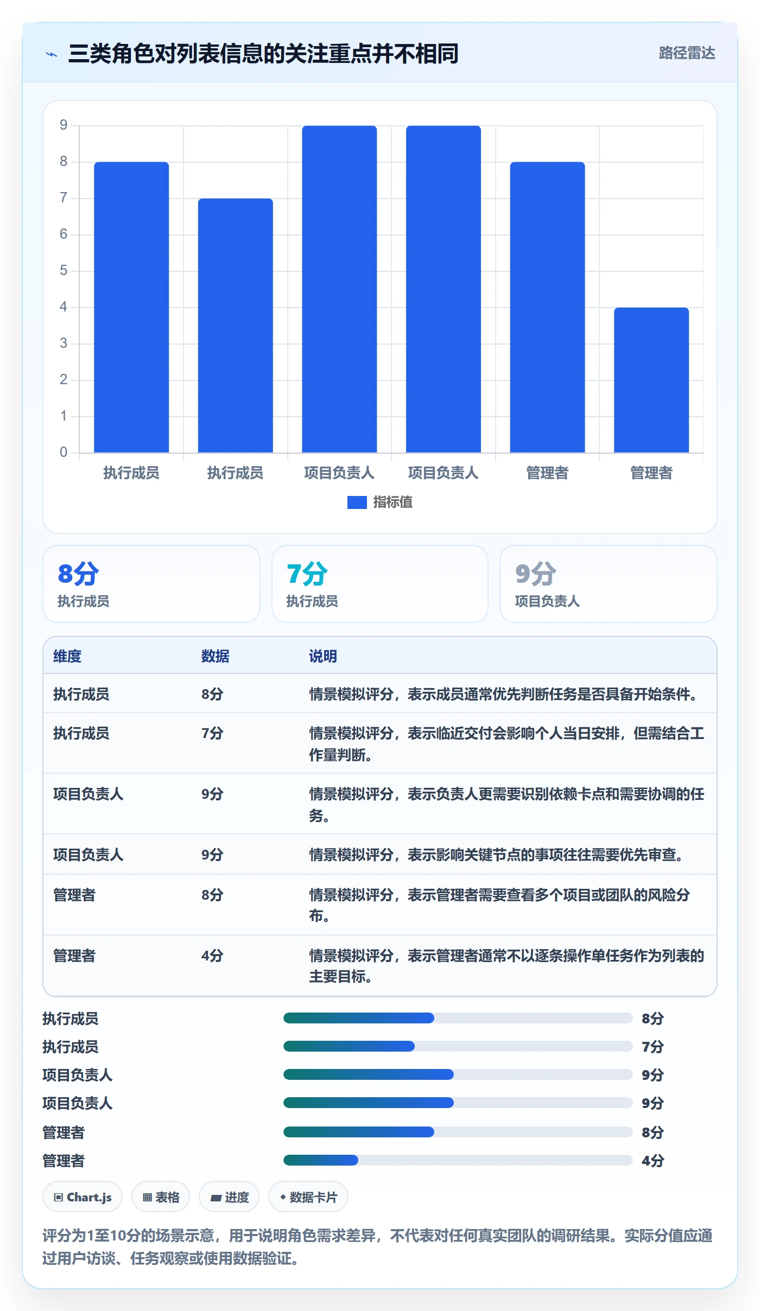Open the 8分 执行成员 data card
The width and height of the screenshot is (760, 1311).
pos(151,584)
